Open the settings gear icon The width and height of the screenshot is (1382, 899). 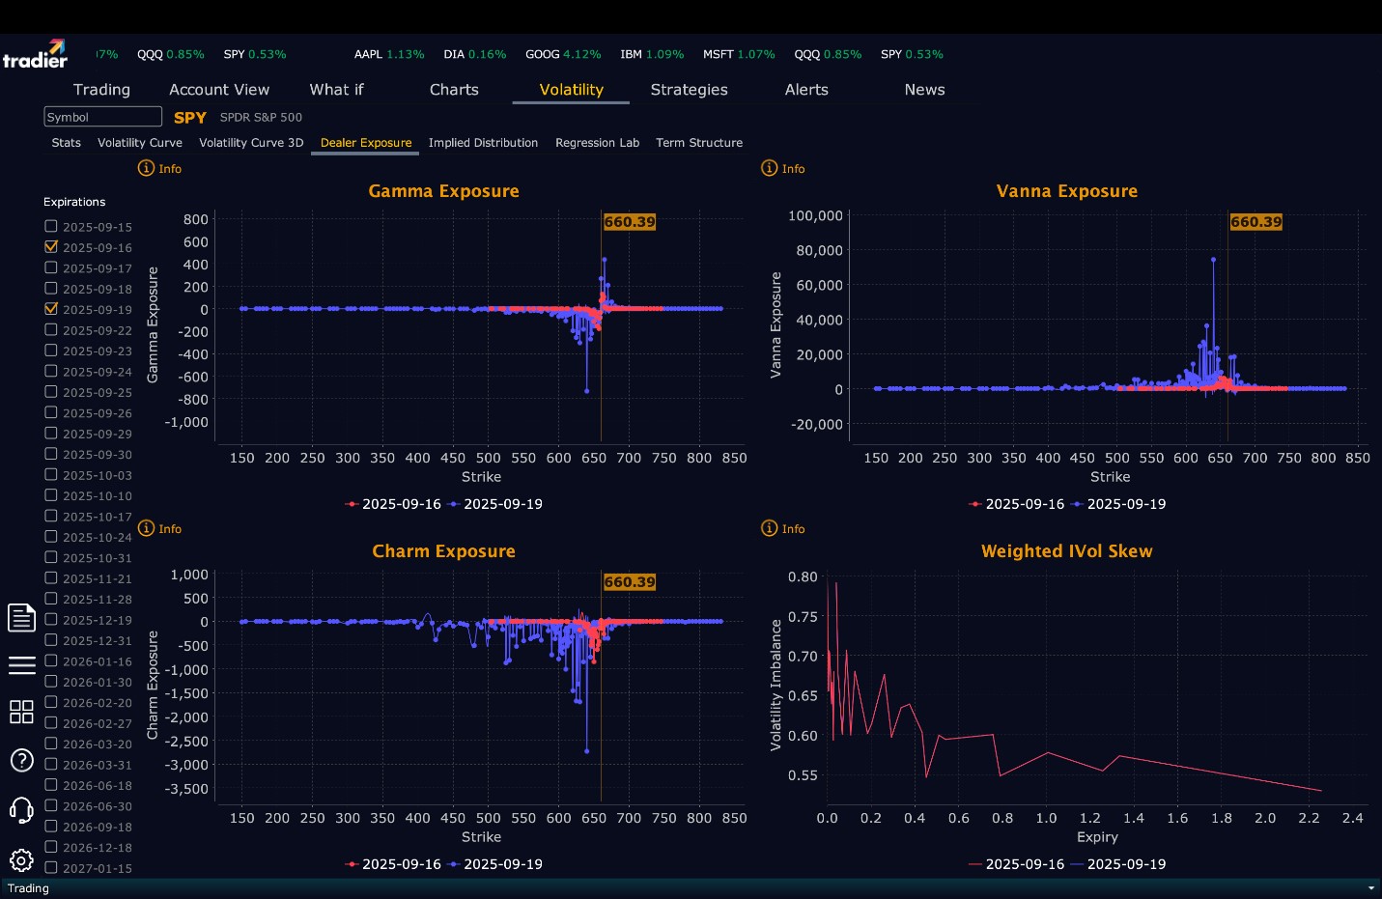(21, 860)
